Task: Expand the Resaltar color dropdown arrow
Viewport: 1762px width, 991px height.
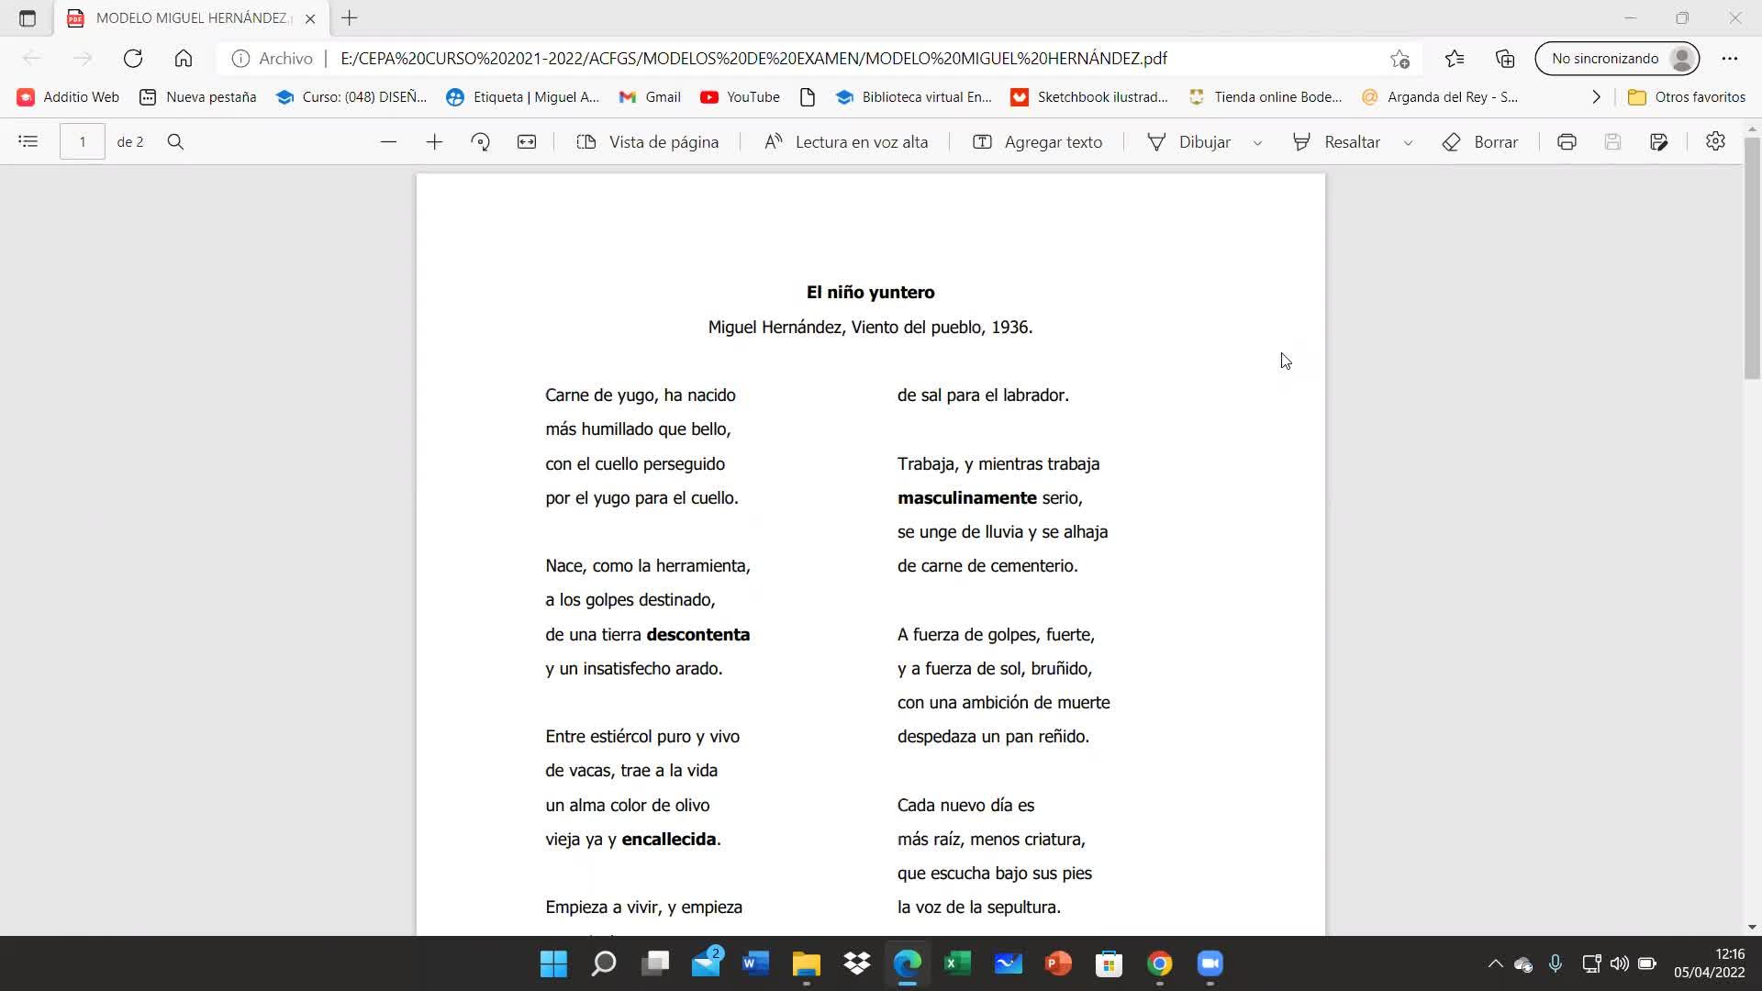Action: [x=1408, y=142]
